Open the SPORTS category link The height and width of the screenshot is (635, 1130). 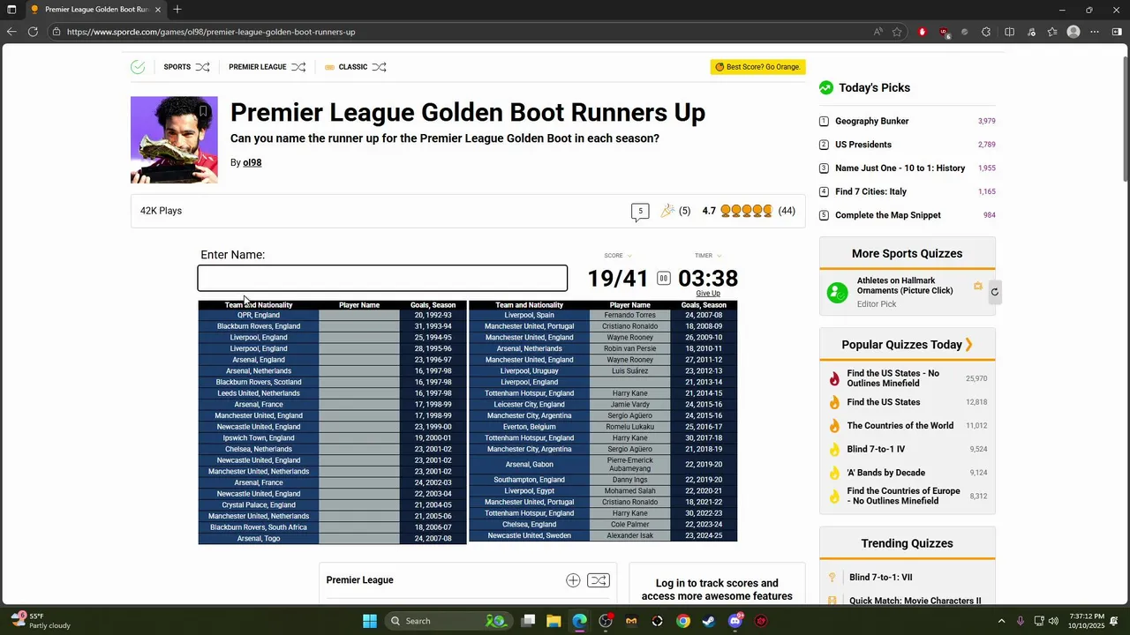coord(177,67)
